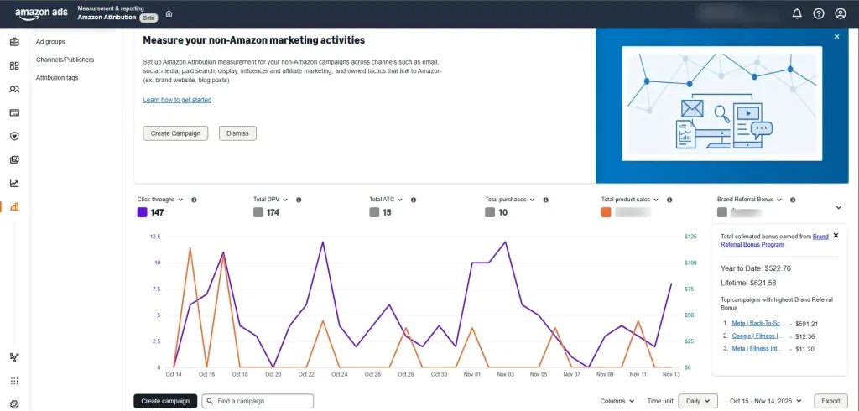Open the Learn how to get started link

coord(177,101)
